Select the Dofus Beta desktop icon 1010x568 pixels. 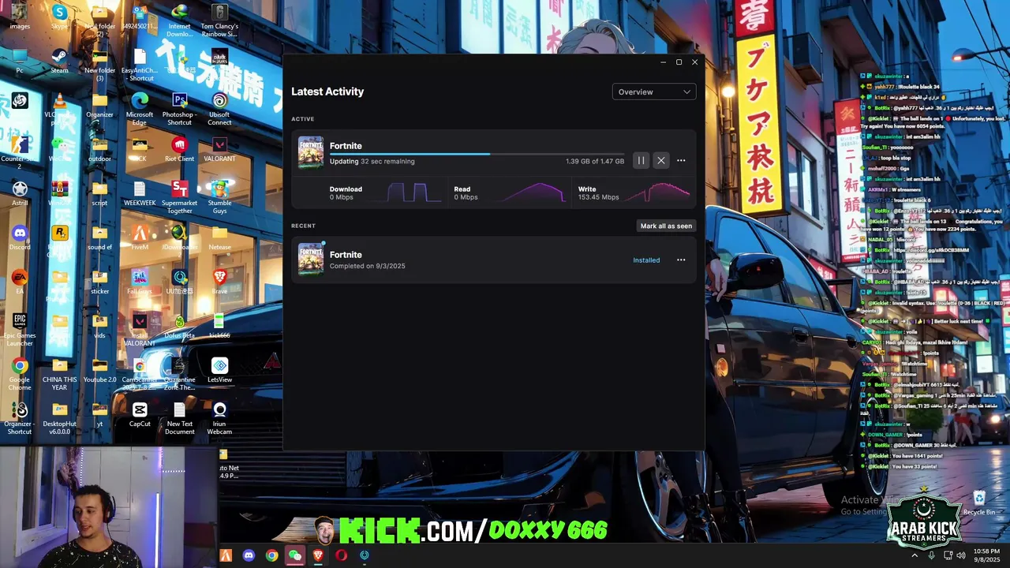pos(179,326)
